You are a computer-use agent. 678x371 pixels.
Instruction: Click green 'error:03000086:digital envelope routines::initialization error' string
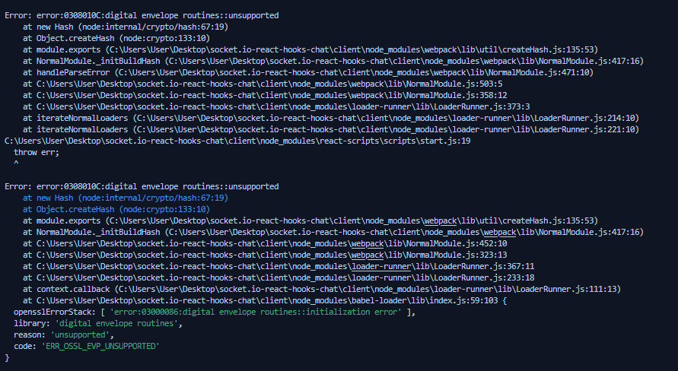[256, 312]
